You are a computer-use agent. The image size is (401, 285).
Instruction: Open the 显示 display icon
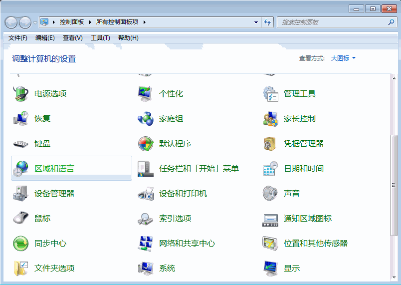[270, 268]
